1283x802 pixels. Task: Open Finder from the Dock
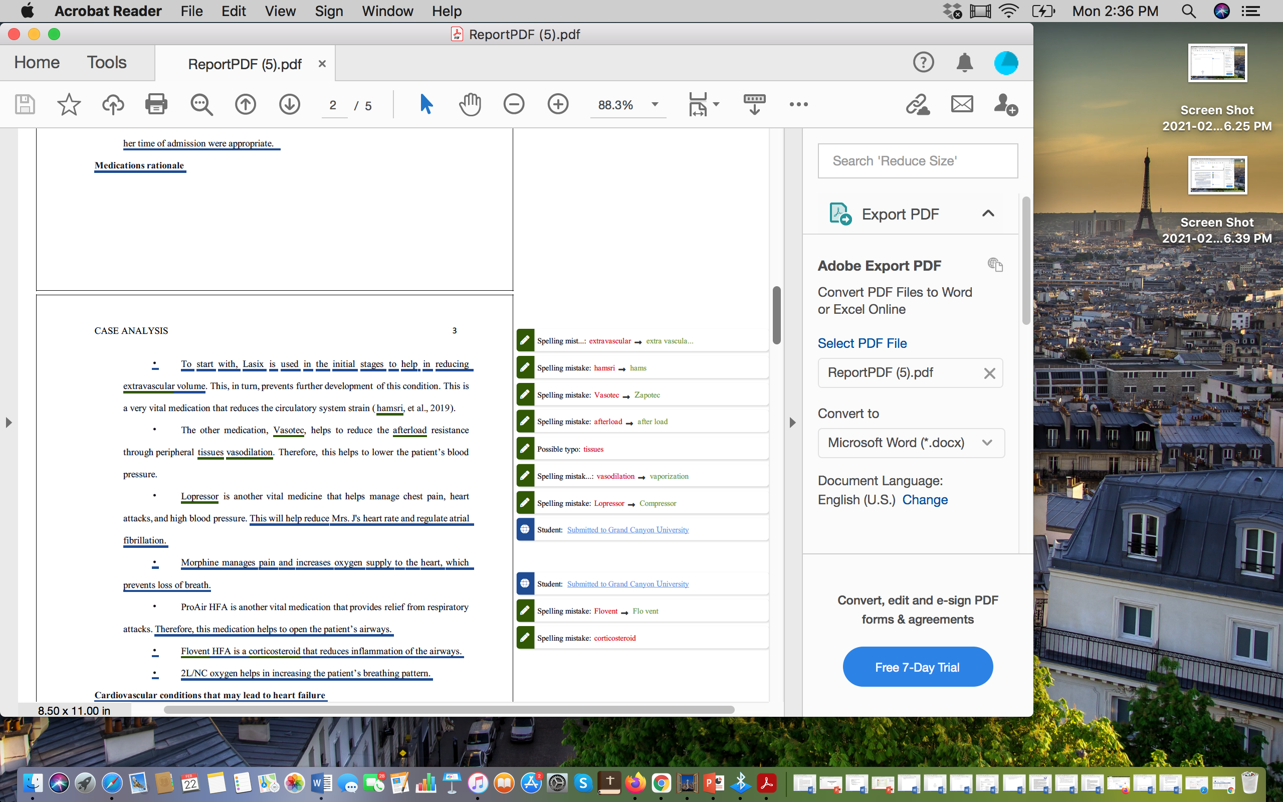pos(33,783)
